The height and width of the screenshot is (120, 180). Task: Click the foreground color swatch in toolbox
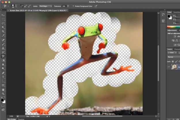coord(2,100)
